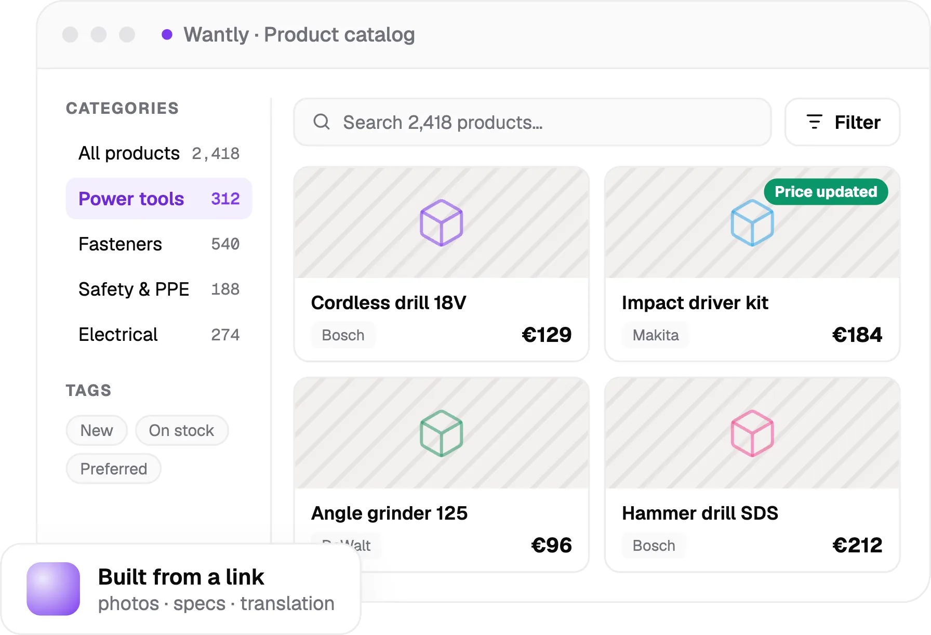Screen dimensions: 931x635
Task: Select the green cube Angle grinder image
Action: point(441,433)
